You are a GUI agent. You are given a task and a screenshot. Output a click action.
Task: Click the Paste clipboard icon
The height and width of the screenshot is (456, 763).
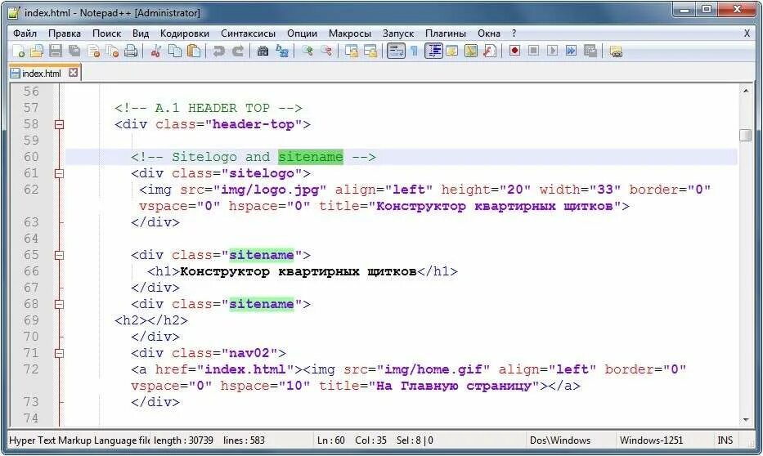194,51
